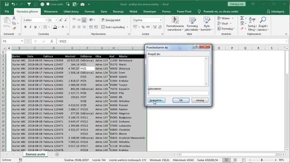The image size is (290, 163).
Task: Click the Borders icon
Action: click(x=45, y=27)
